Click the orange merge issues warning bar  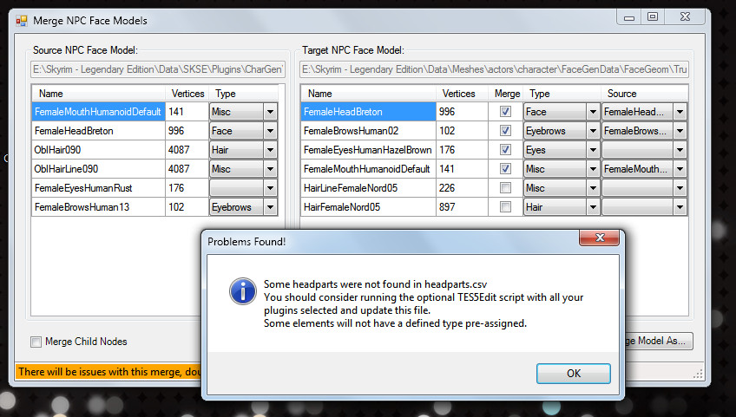(x=108, y=372)
